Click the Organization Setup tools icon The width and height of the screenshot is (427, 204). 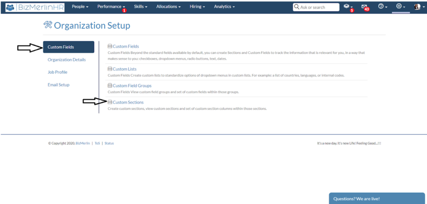[48, 25]
